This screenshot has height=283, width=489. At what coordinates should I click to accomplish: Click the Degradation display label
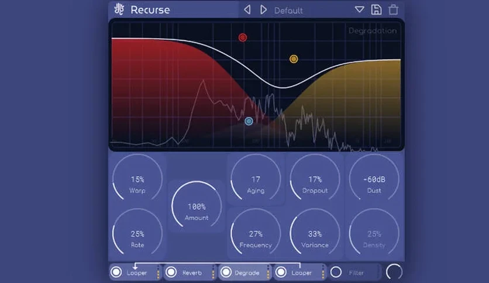373,31
